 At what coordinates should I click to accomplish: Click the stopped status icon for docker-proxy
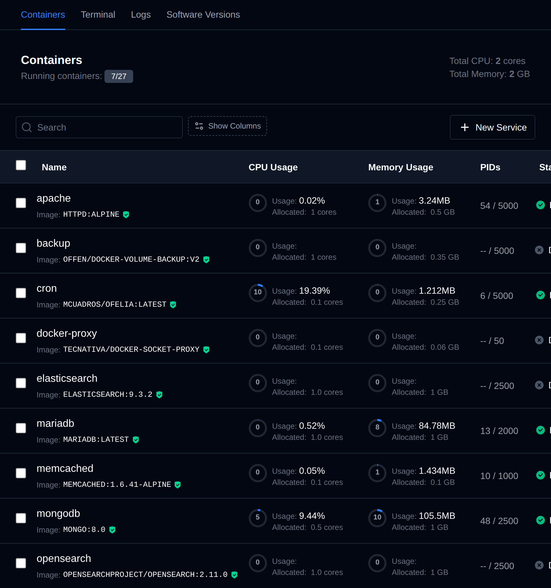539,340
